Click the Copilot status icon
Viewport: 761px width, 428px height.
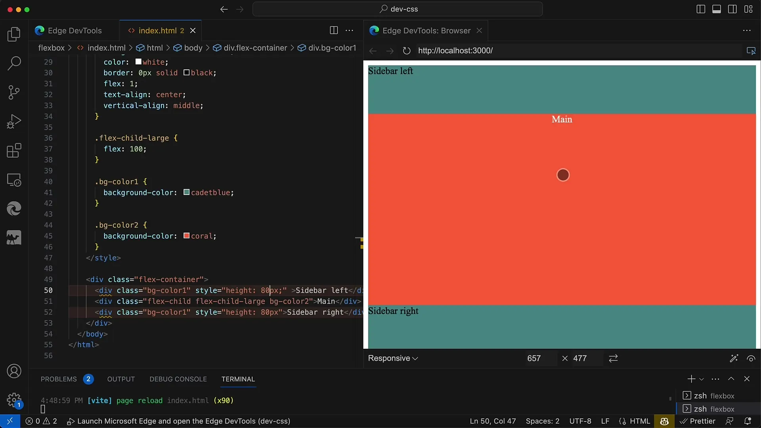point(664,421)
